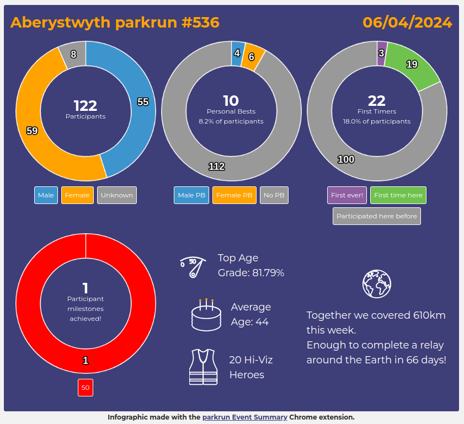Image resolution: width=464 pixels, height=424 pixels.
Task: Click the 122 Participants center text
Action: pos(86,109)
